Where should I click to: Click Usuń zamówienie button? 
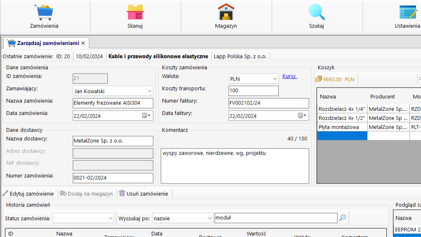click(x=143, y=193)
